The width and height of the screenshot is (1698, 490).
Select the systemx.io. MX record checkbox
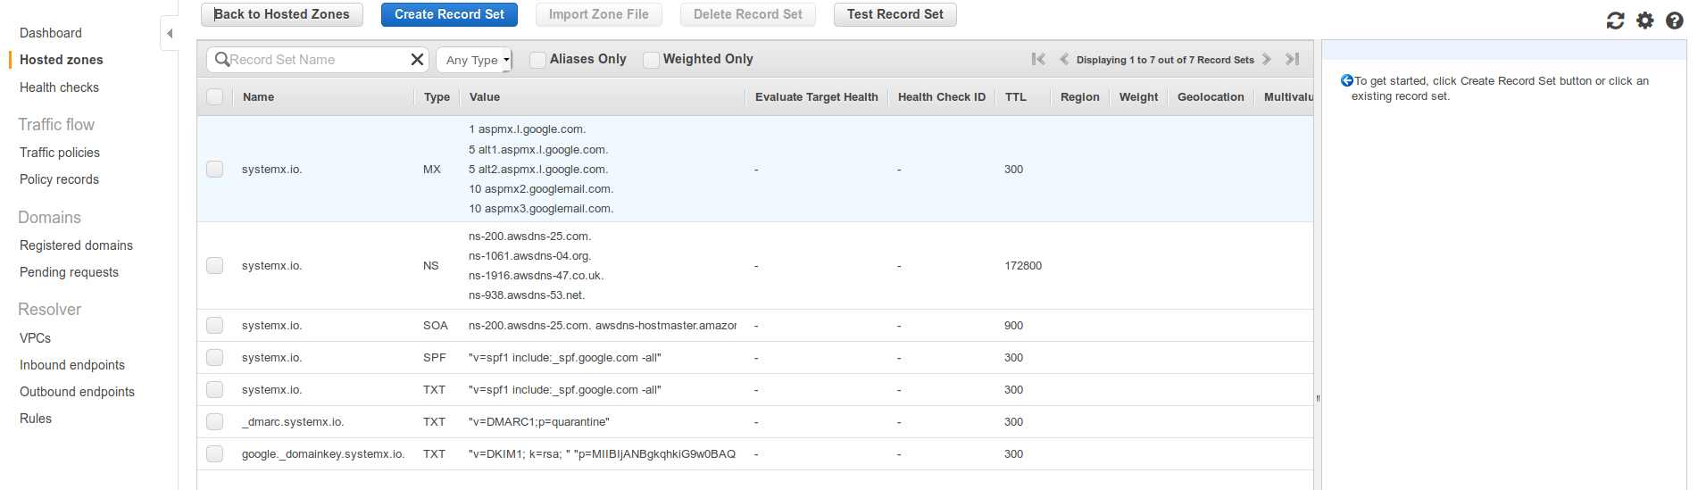pyautogui.click(x=214, y=169)
